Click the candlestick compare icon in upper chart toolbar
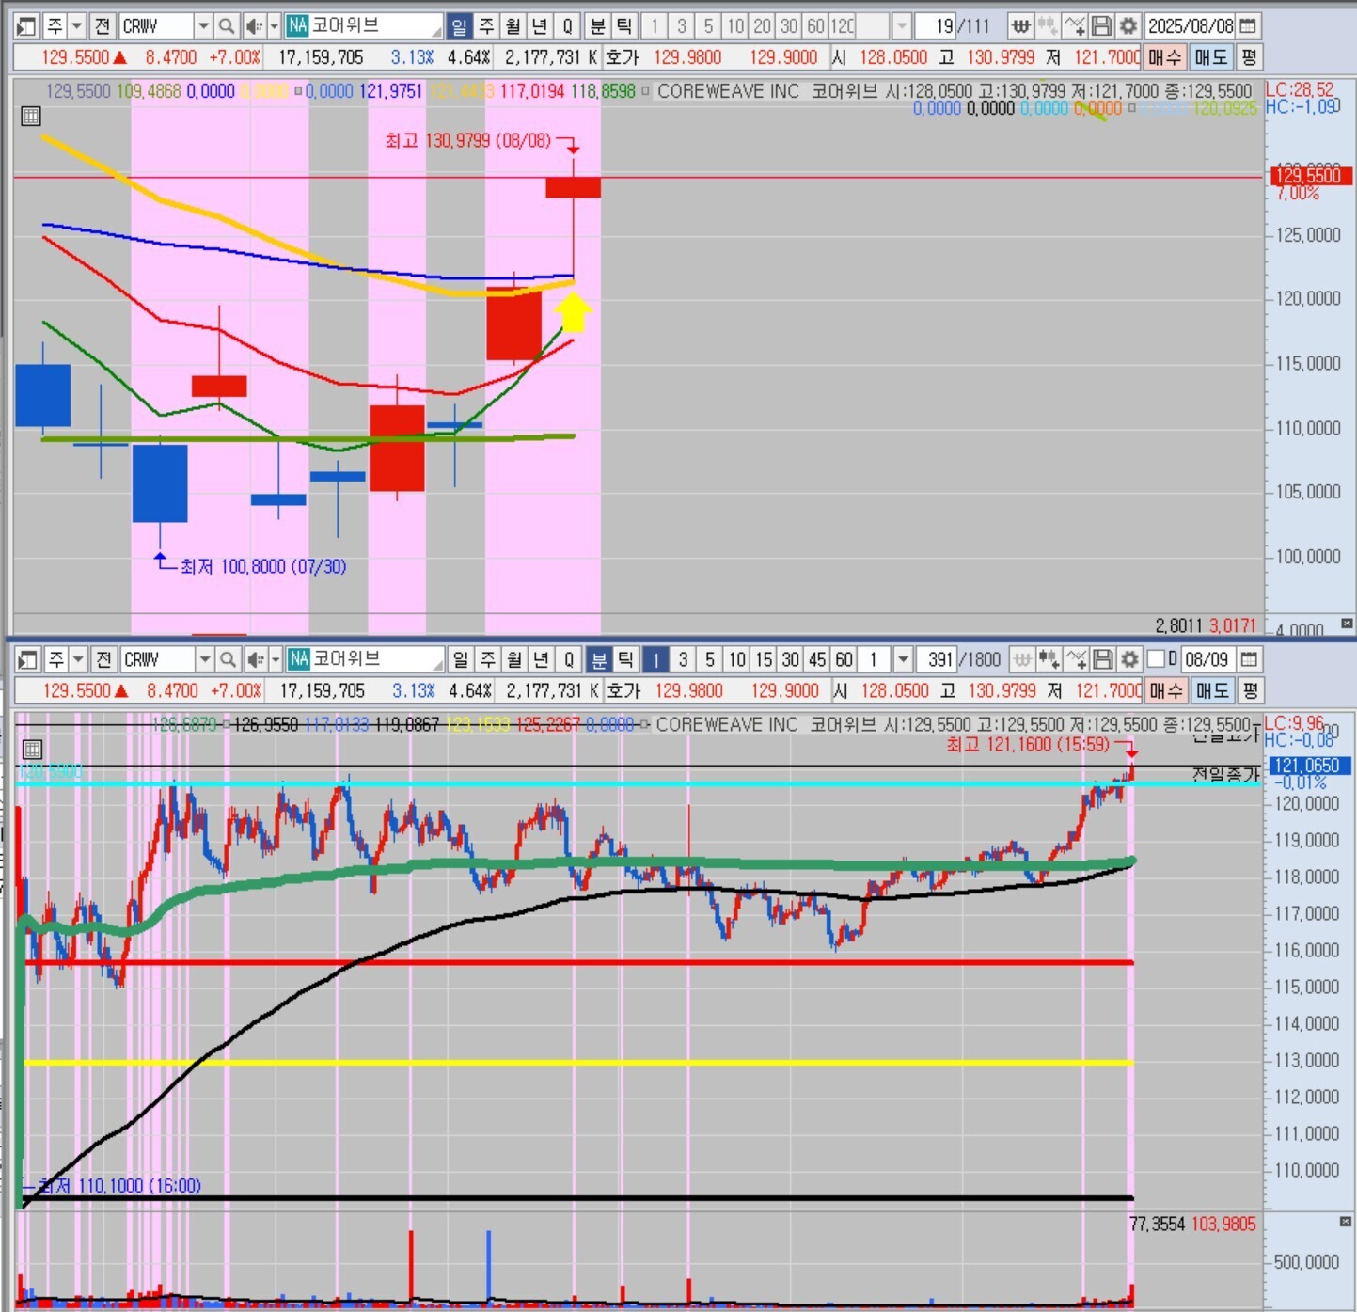The height and width of the screenshot is (1312, 1357). [1048, 25]
